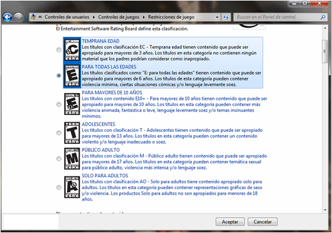Click the ADOLESCENTES heading

[99, 124]
